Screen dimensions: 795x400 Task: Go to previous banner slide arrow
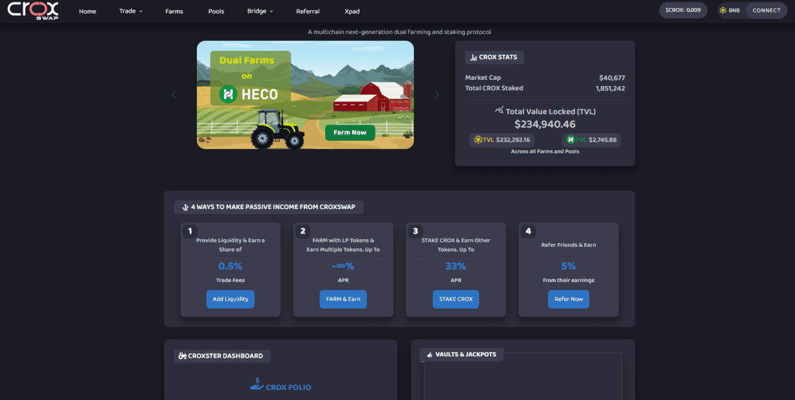174,95
